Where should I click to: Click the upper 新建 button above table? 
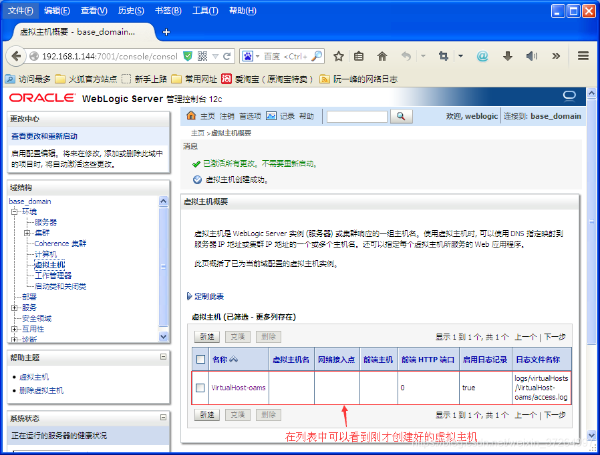point(207,336)
